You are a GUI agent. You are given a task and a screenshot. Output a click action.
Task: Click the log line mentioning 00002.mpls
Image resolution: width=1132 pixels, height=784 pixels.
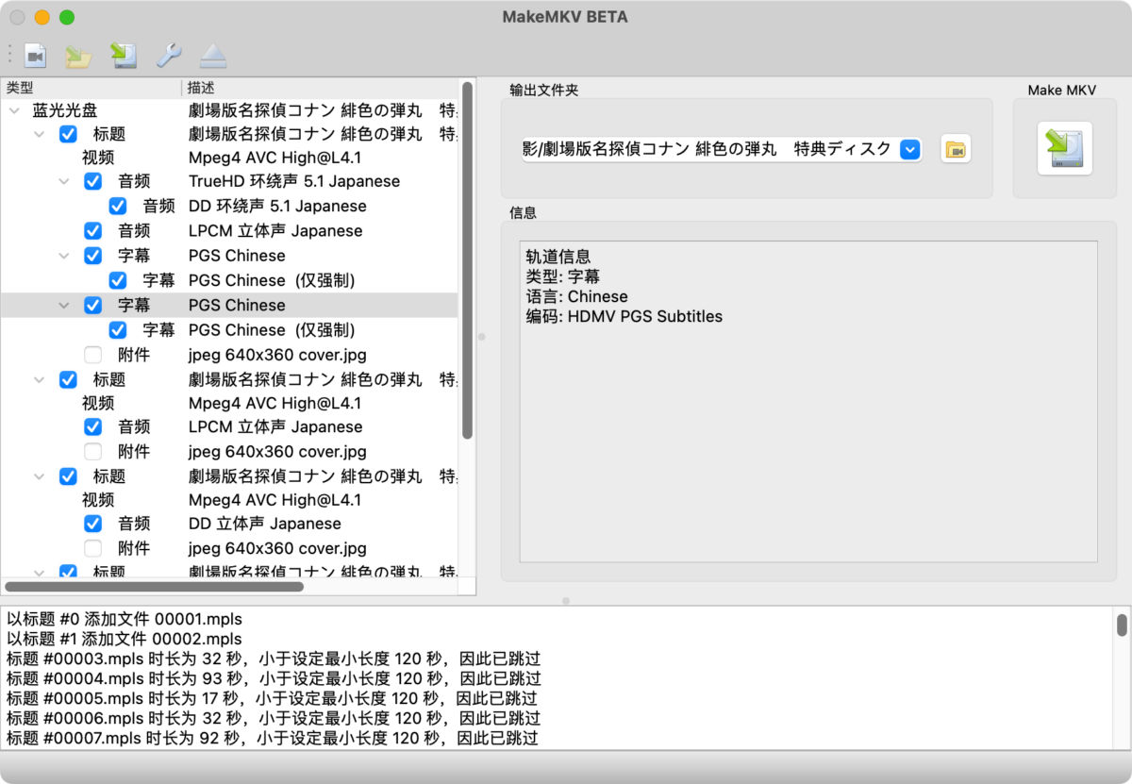[x=125, y=639]
